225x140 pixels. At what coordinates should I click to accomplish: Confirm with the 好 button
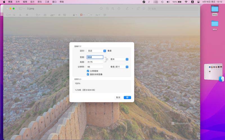pos(127,97)
